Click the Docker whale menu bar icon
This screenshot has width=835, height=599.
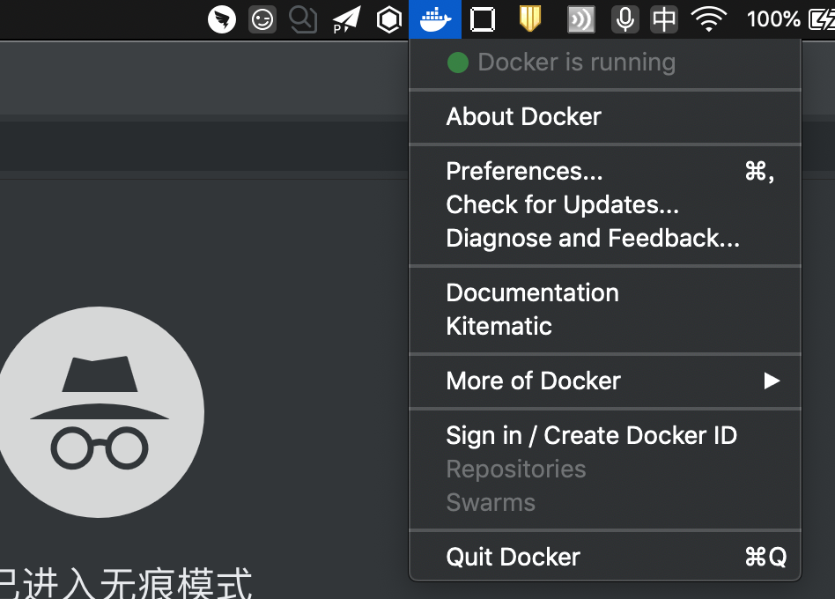(435, 18)
